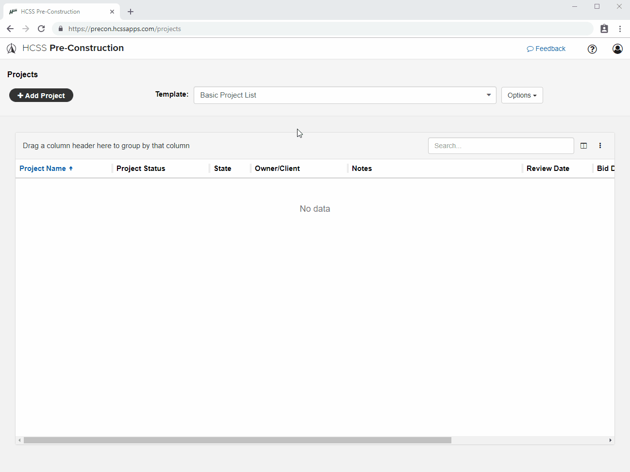Click the bookmark manager icon beside the address bar
Image resolution: width=630 pixels, height=472 pixels.
point(604,29)
